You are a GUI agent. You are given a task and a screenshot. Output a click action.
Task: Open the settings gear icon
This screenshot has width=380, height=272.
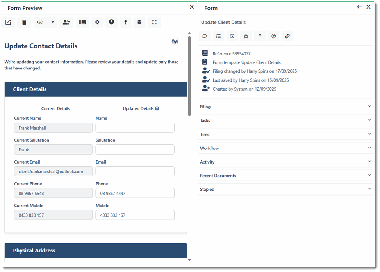point(97,22)
